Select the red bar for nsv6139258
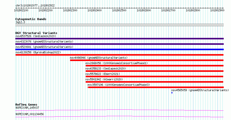Viewport: 231px width, 120px height. (x=119, y=55)
